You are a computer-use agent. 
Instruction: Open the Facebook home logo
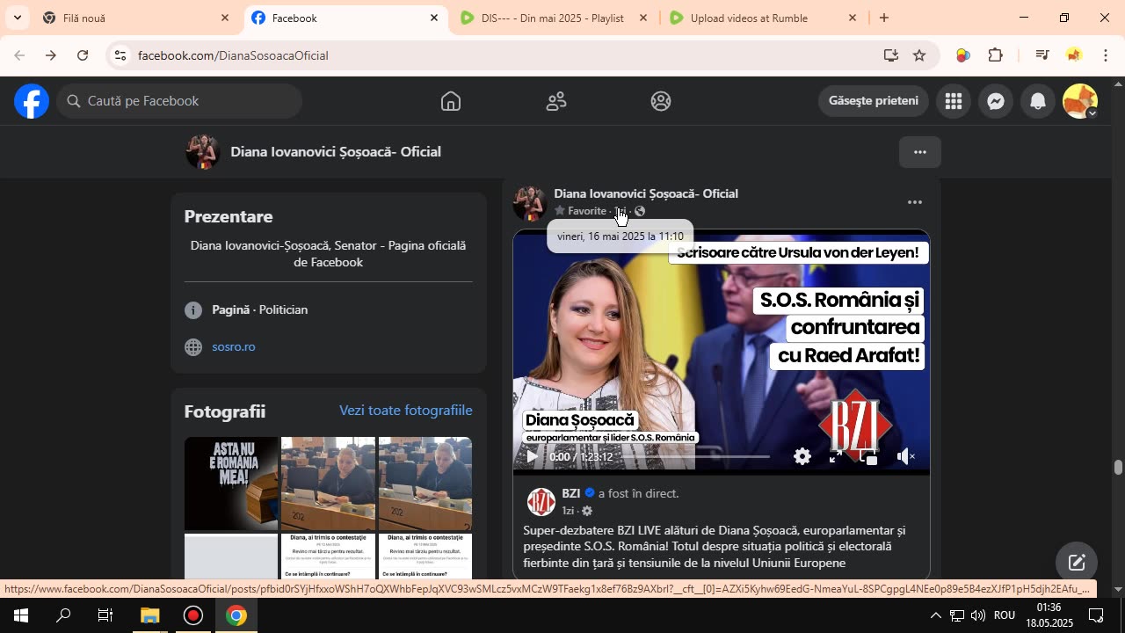(x=31, y=101)
